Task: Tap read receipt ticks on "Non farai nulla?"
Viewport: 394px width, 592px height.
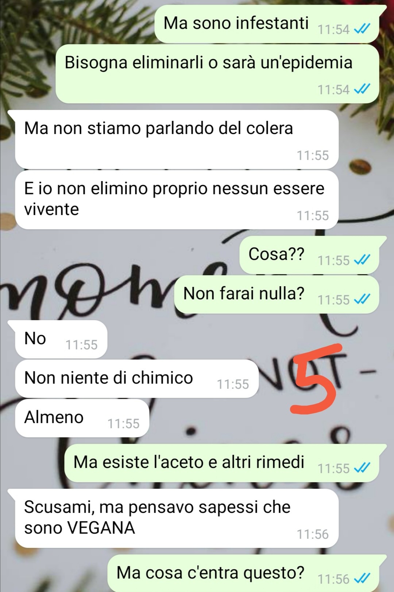Action: pos(362,299)
